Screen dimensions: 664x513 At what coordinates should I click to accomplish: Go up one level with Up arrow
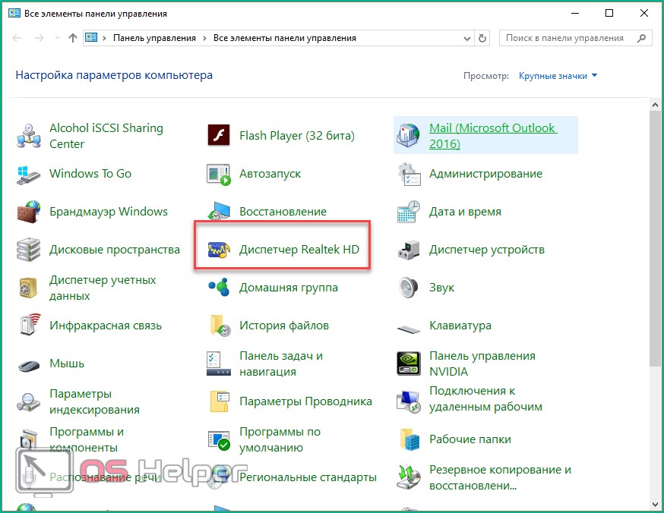point(73,38)
